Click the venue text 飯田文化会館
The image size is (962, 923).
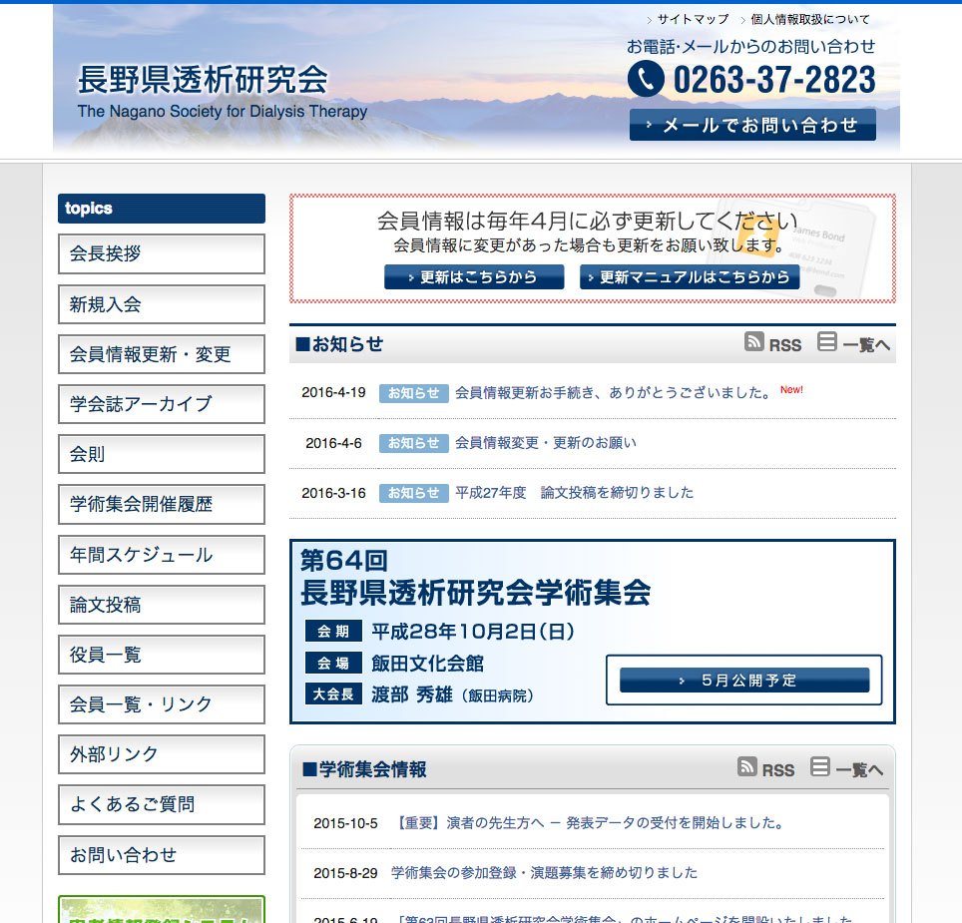[x=428, y=664]
